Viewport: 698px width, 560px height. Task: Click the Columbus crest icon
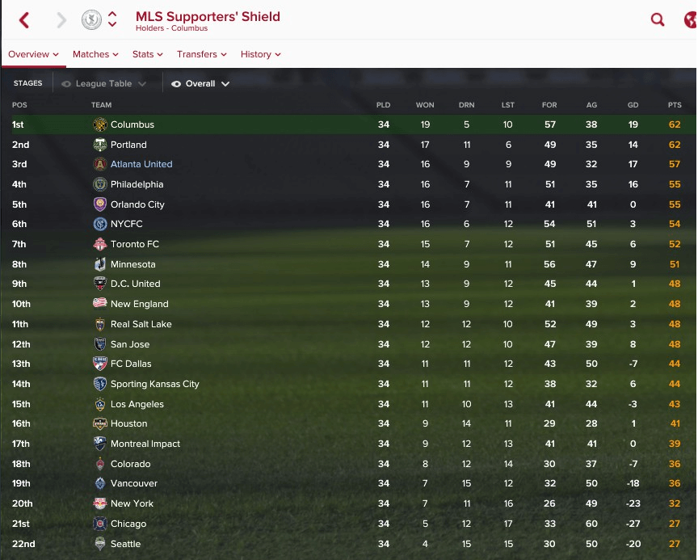click(100, 124)
